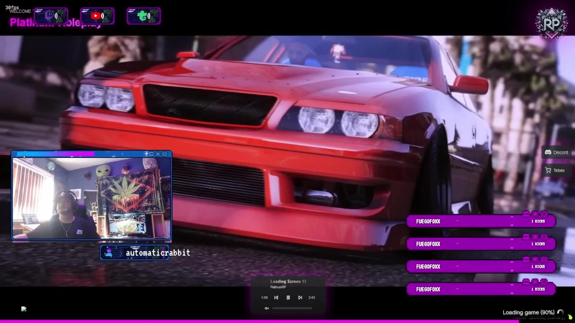Click the 30fps counter text

click(x=12, y=8)
